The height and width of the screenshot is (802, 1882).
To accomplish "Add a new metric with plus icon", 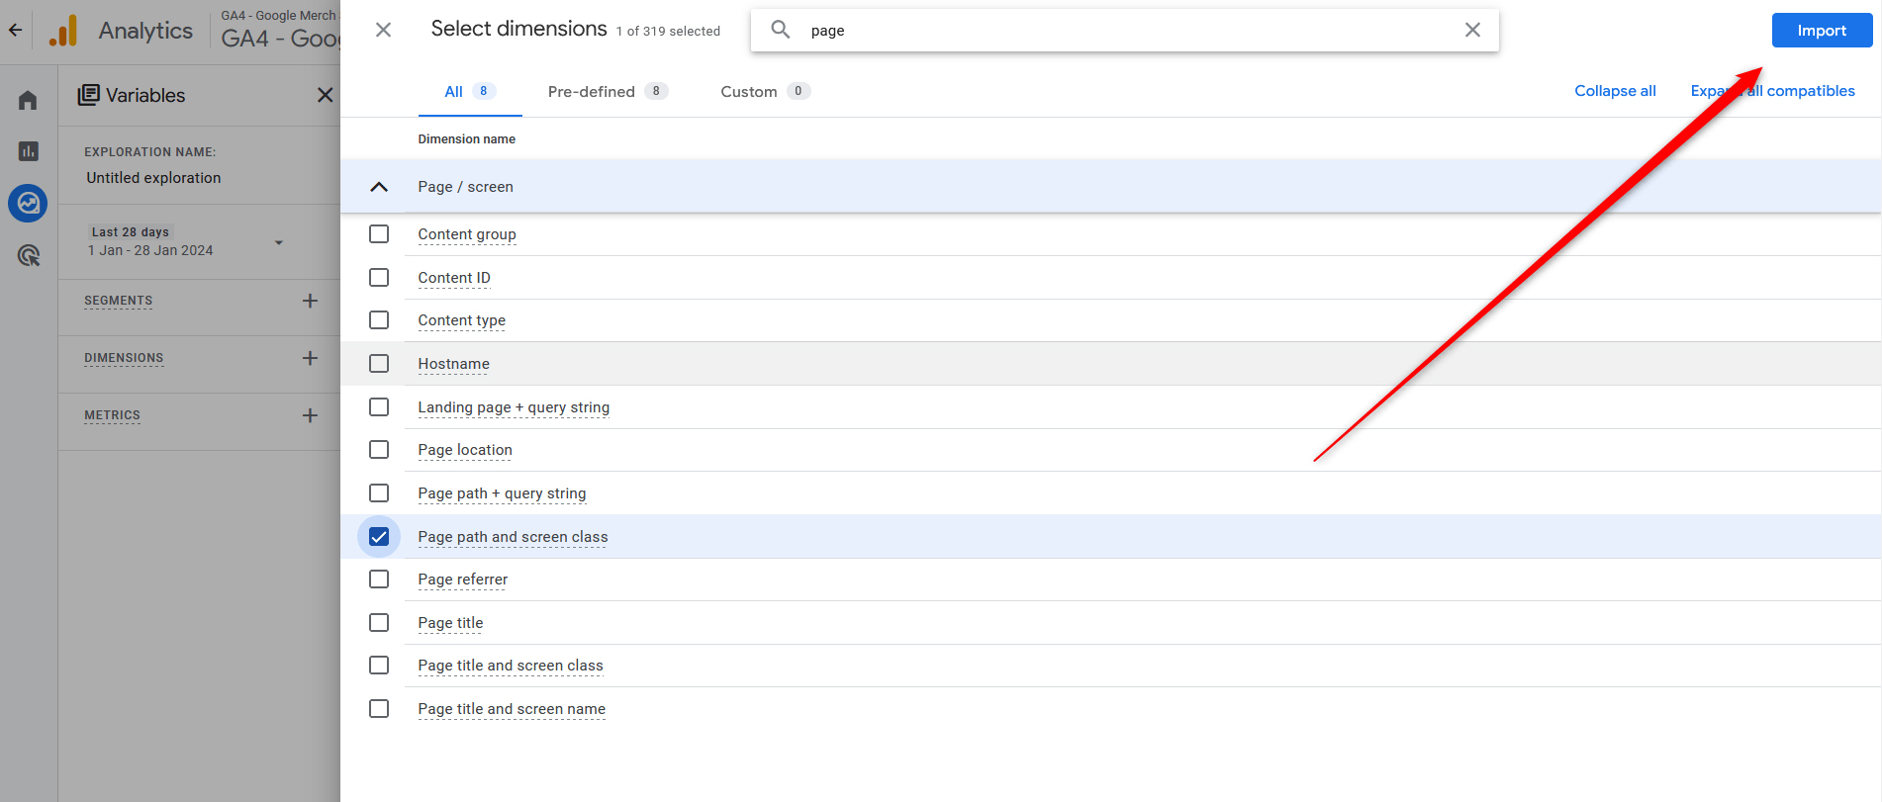I will [x=310, y=415].
